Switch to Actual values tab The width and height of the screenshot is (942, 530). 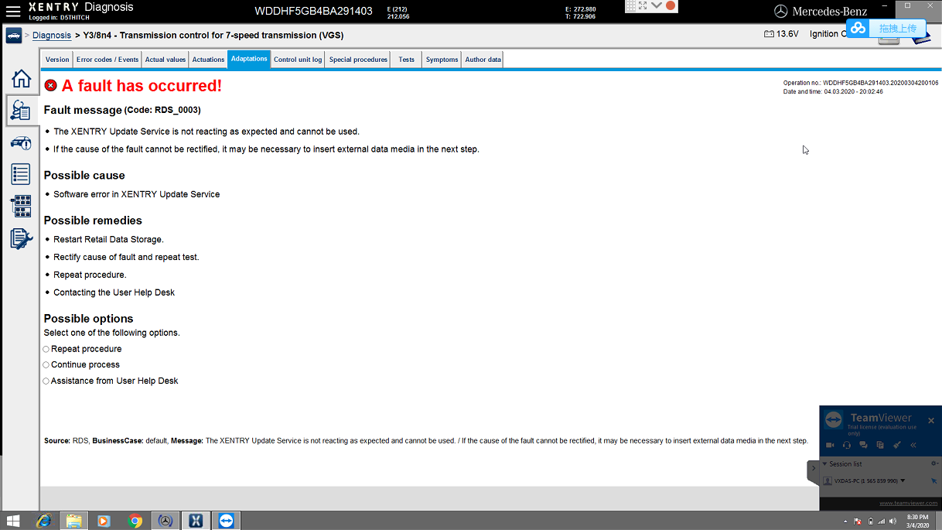166,60
